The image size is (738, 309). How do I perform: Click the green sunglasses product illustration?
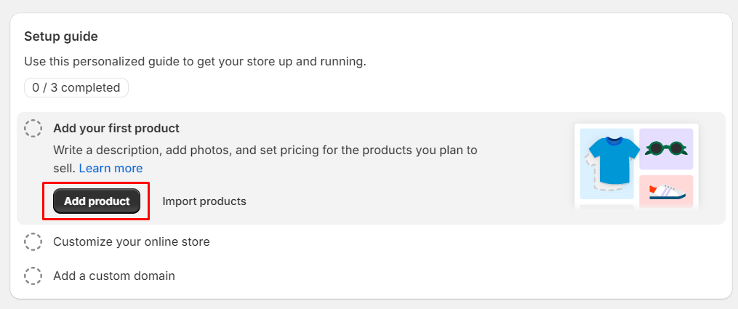[666, 148]
